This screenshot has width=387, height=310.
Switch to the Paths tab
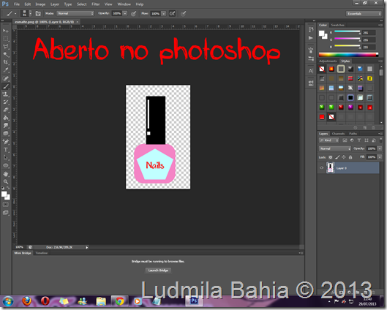pyautogui.click(x=353, y=134)
